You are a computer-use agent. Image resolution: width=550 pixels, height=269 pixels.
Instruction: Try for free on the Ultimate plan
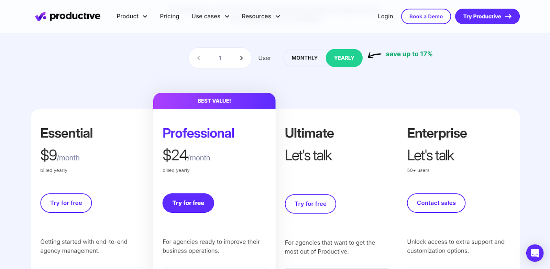click(x=310, y=204)
